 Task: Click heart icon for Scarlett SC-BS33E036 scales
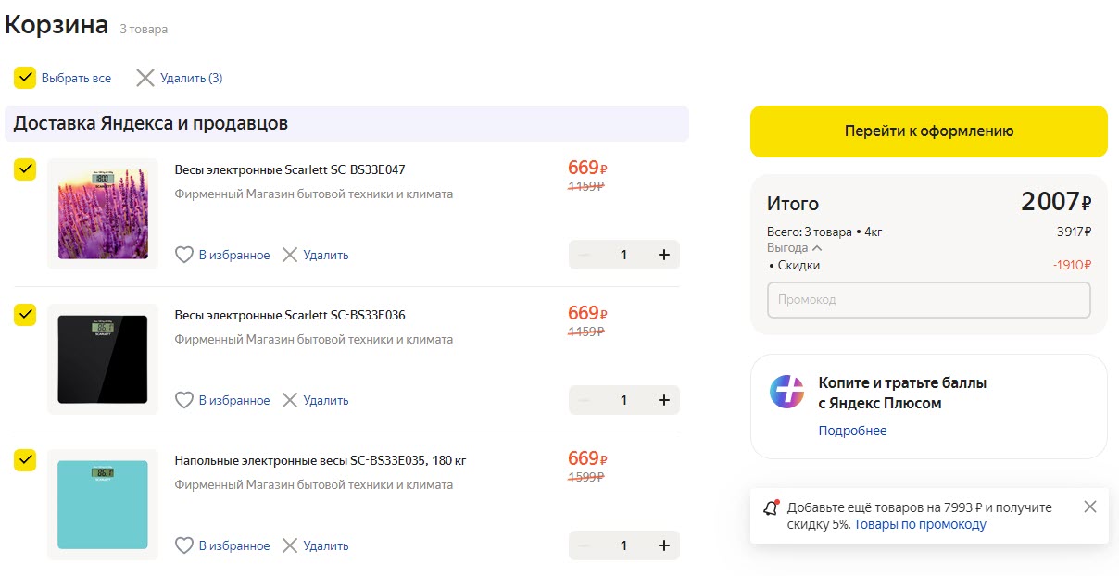(184, 400)
